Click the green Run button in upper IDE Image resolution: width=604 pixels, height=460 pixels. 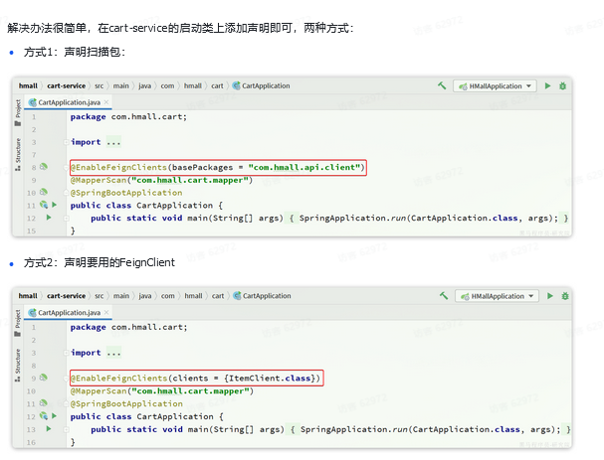[547, 85]
